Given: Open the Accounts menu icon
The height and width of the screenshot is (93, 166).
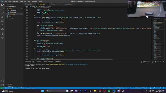Looking at the screenshot, I should tap(3, 81).
